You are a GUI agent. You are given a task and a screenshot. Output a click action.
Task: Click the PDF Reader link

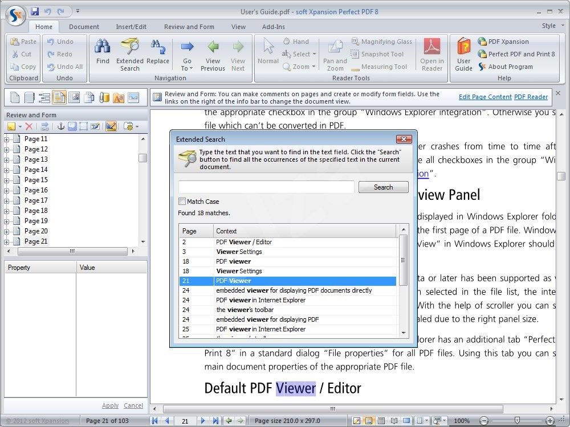[531, 97]
